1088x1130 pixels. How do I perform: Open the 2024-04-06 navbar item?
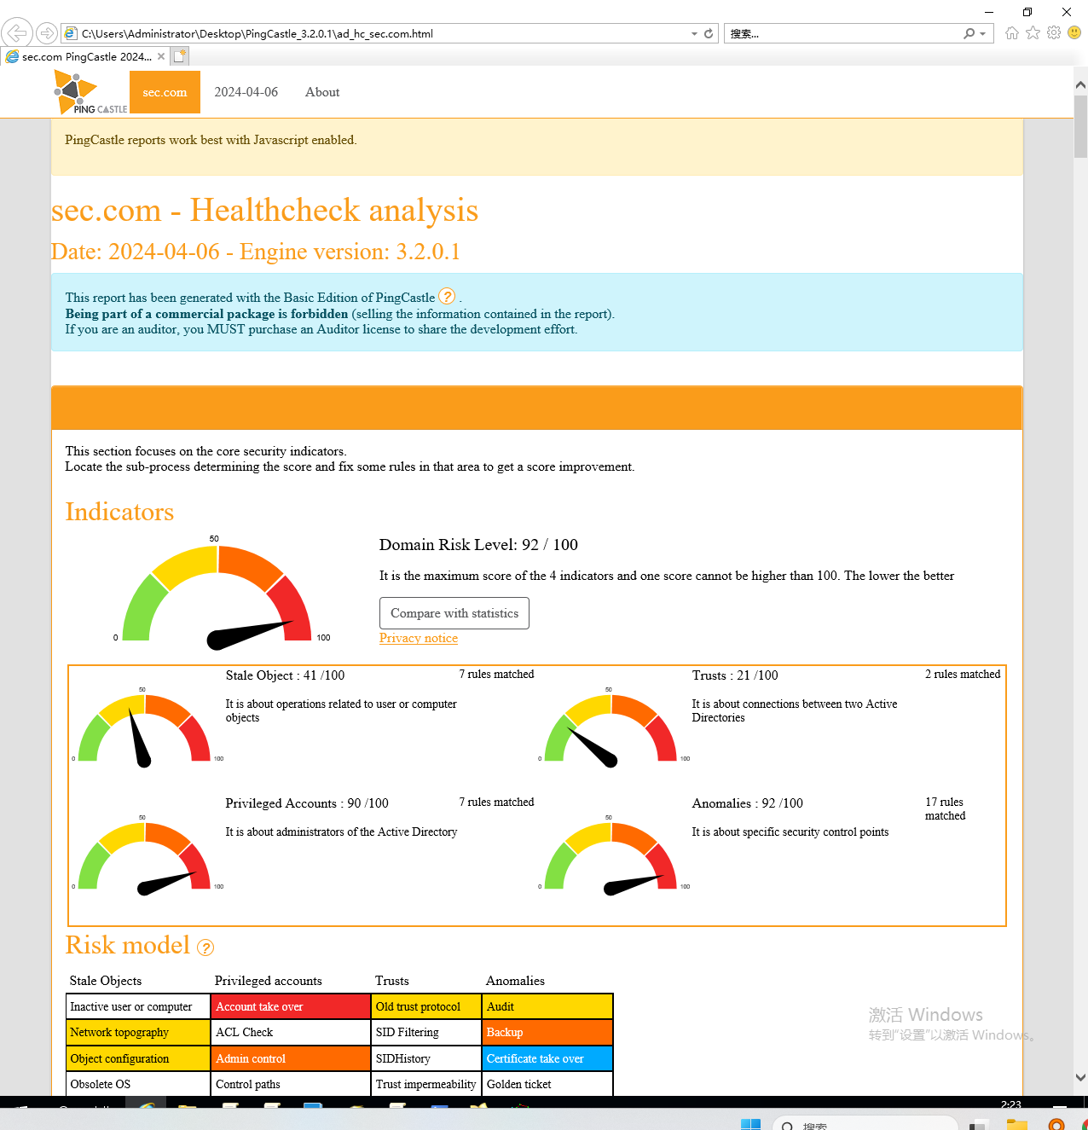(x=246, y=92)
